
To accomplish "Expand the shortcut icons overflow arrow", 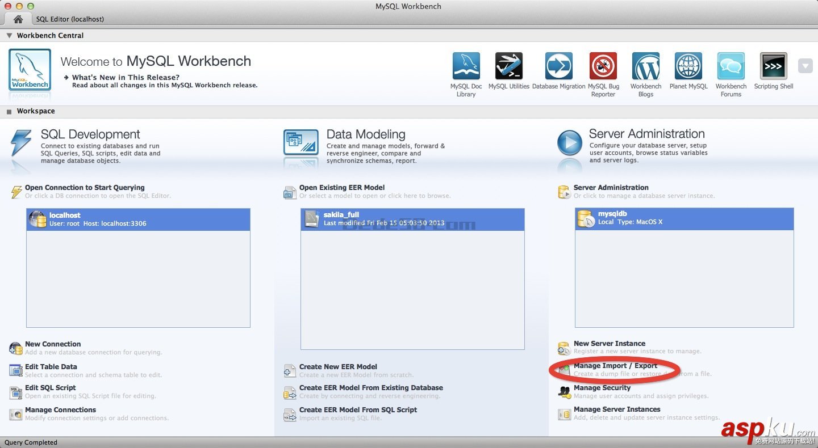I will coord(806,66).
